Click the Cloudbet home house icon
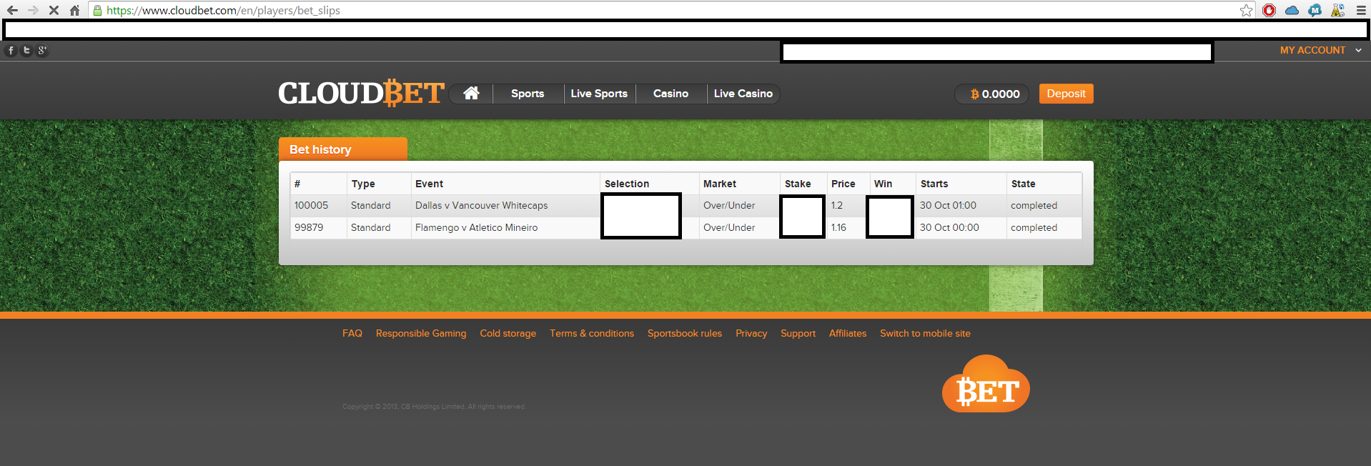This screenshot has height=466, width=1371. coord(471,93)
